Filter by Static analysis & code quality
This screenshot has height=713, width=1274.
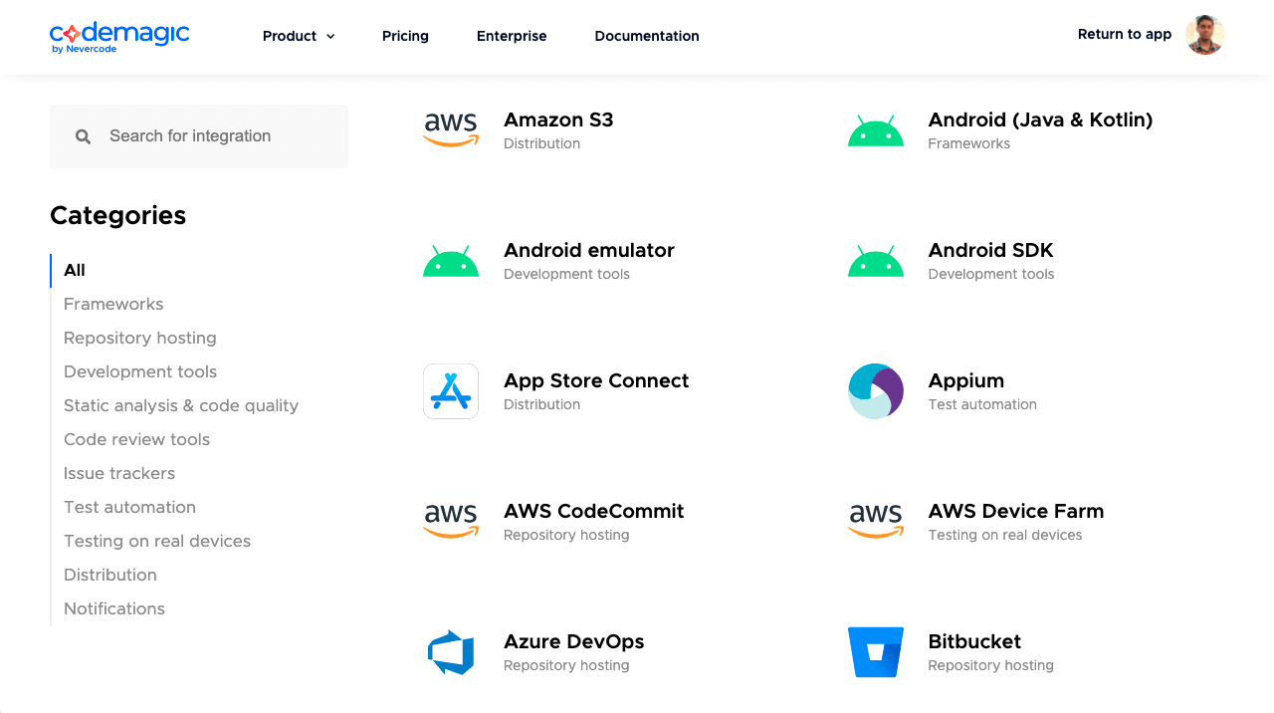[x=181, y=405]
